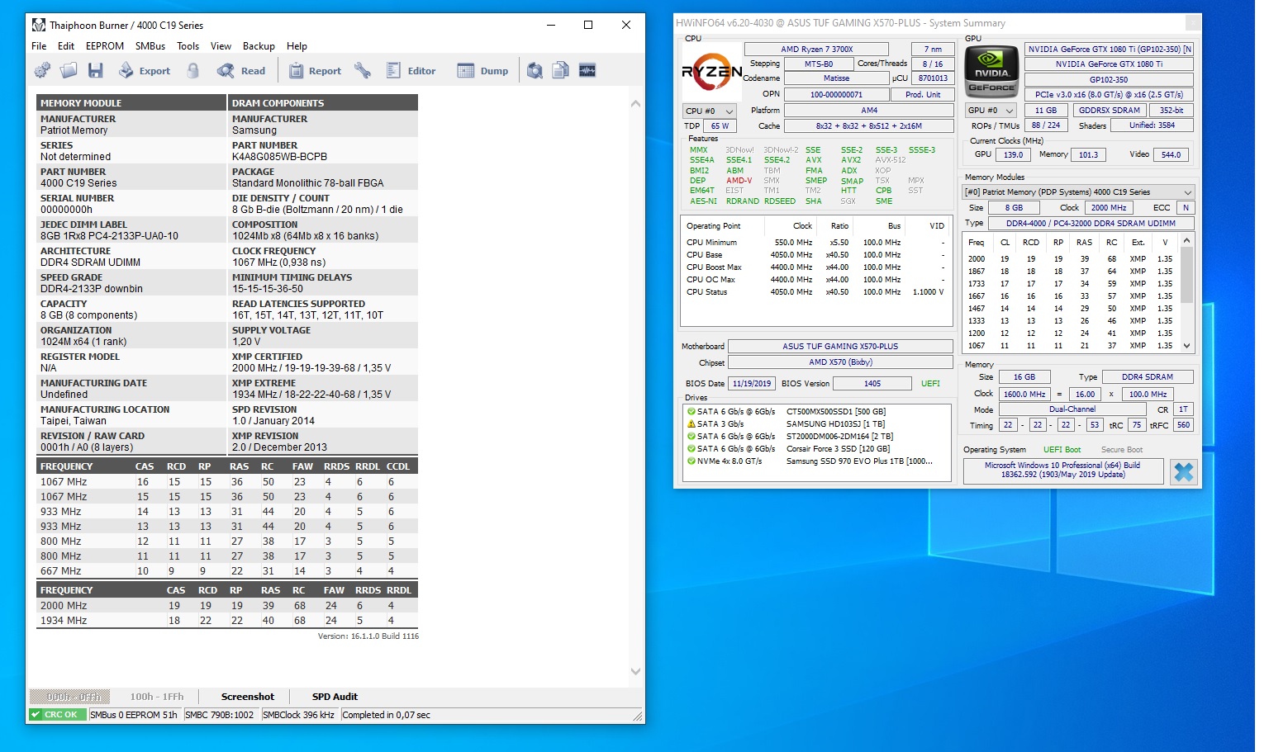
Task: Switch to the 100h - 1FFh tab
Action: (x=157, y=697)
